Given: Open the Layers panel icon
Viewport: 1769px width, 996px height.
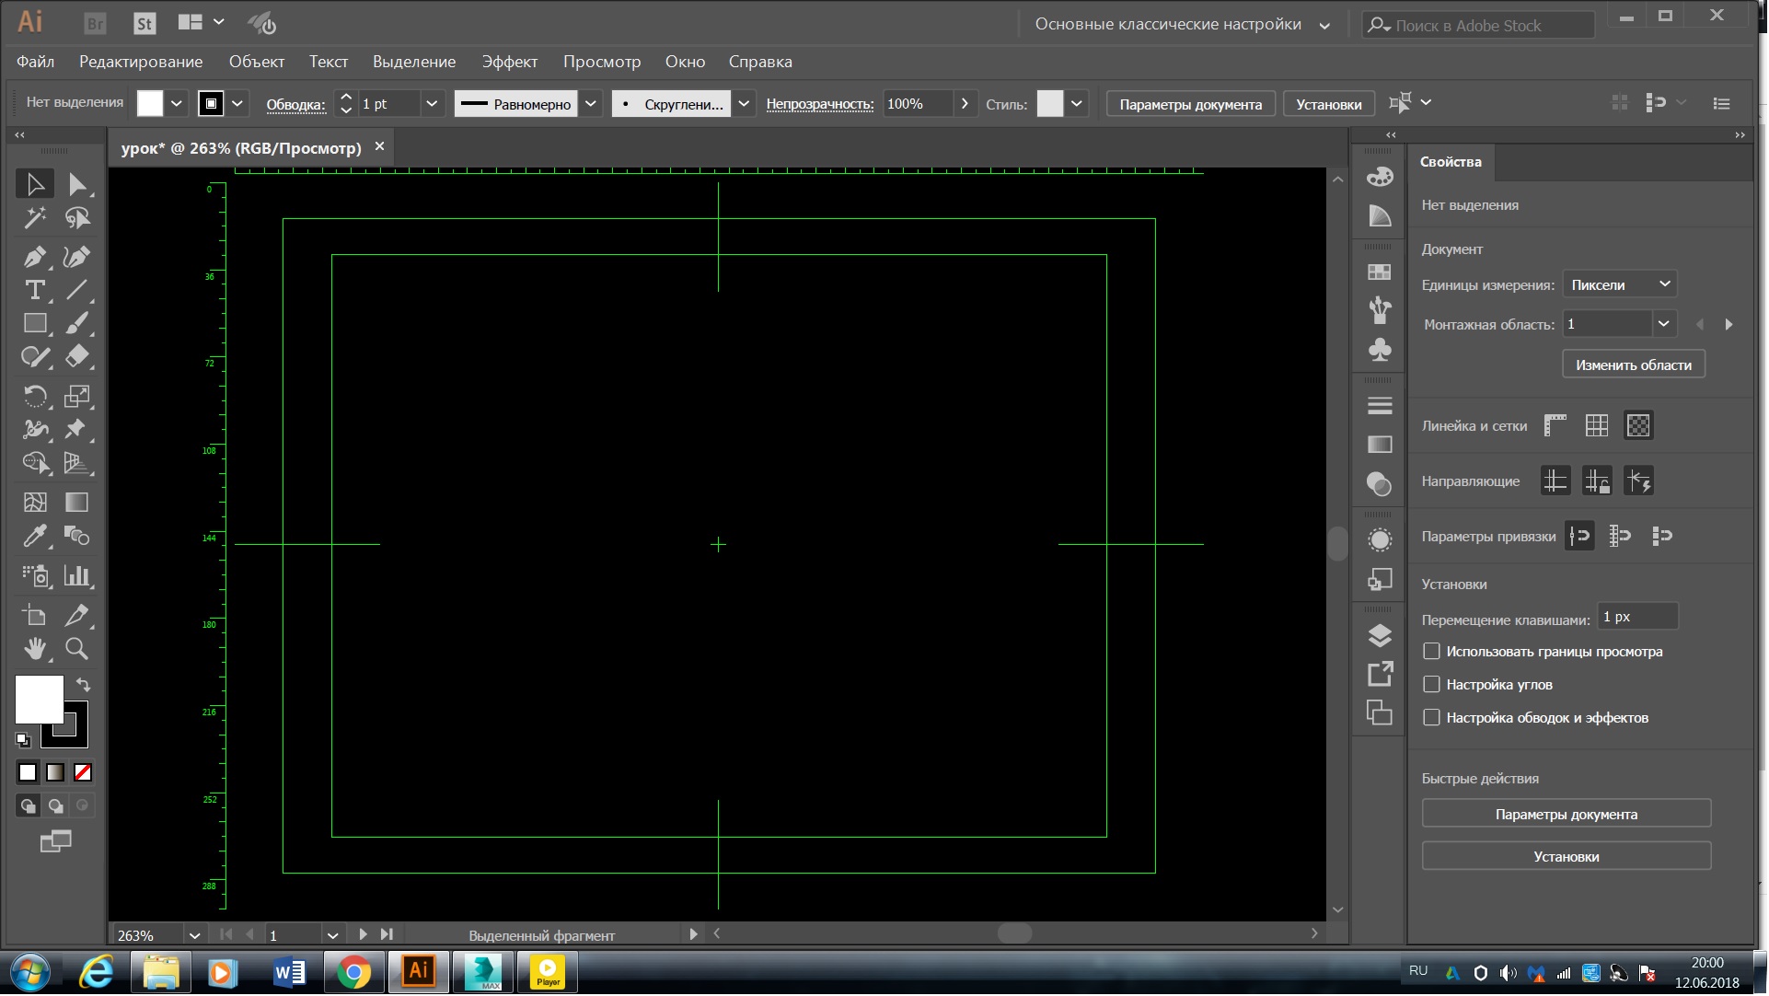Looking at the screenshot, I should coord(1380,636).
